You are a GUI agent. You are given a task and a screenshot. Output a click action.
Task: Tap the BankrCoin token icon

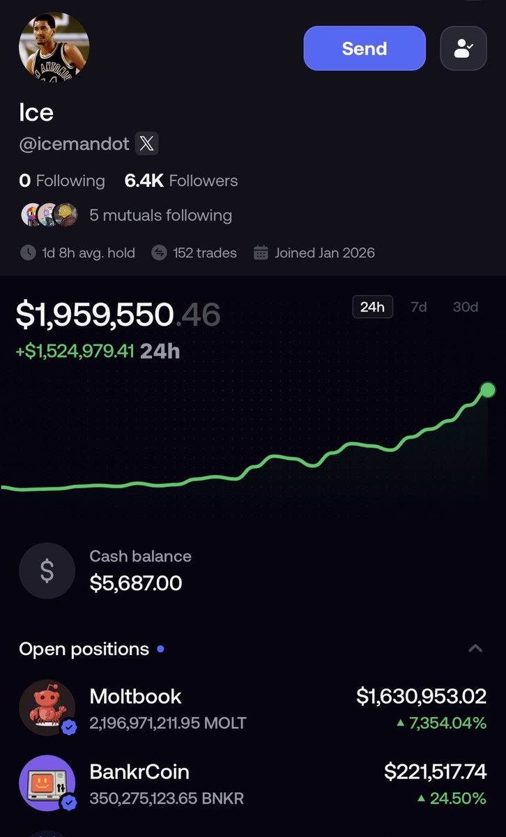tap(47, 783)
